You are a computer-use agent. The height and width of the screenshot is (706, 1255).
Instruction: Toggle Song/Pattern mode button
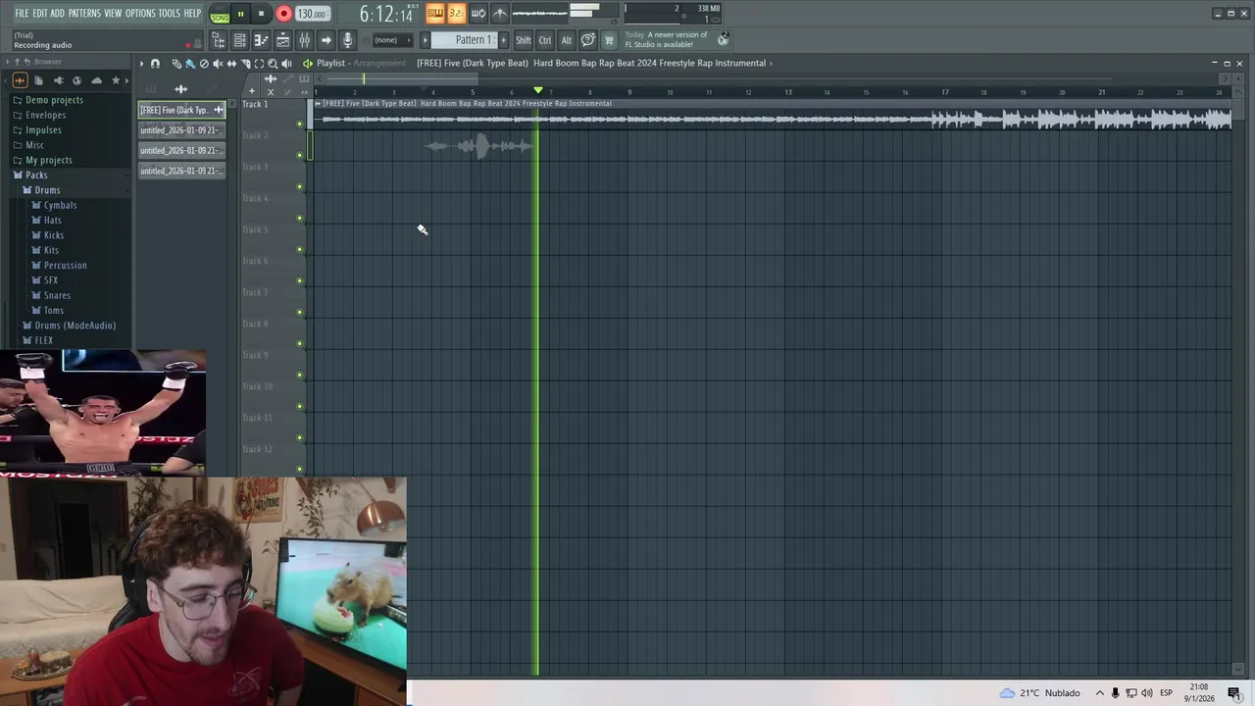coord(220,13)
